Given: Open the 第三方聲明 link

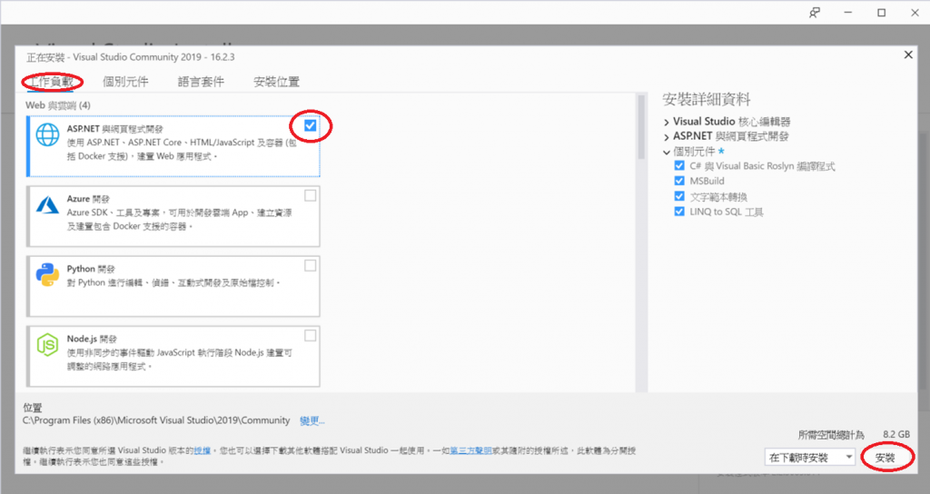Looking at the screenshot, I should pos(471,450).
